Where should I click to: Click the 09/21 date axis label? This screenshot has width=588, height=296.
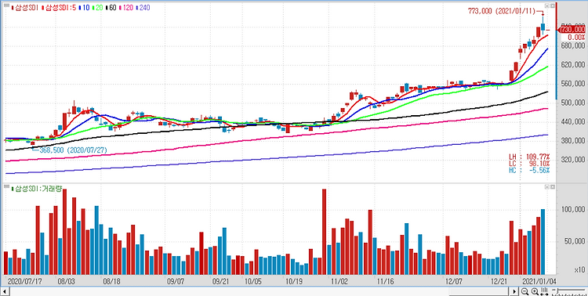pos(220,281)
